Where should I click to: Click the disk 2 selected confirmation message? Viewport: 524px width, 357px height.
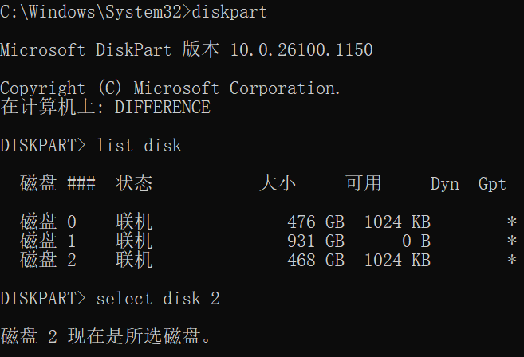click(x=107, y=336)
